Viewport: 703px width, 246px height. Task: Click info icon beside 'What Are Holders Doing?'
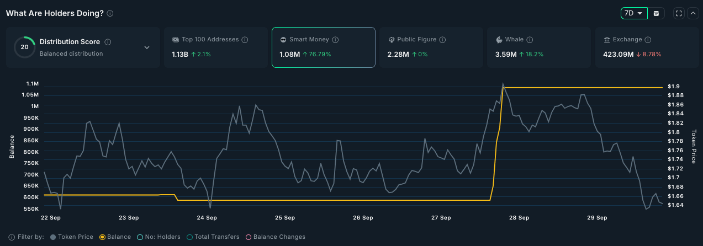(x=110, y=13)
